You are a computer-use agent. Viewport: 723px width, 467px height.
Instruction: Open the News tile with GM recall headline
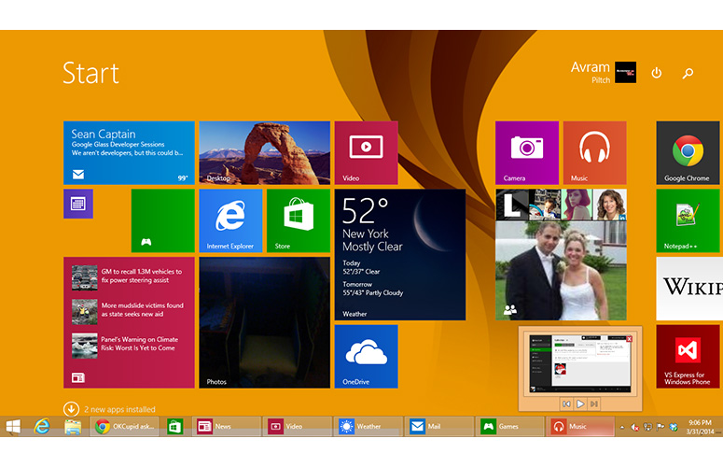pos(129,322)
